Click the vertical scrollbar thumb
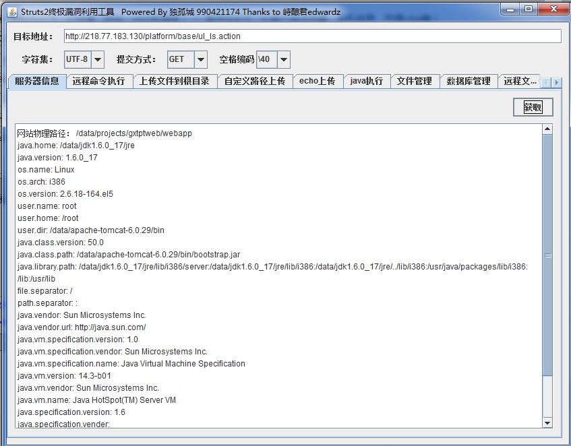Image resolution: width=571 pixels, height=446 pixels. tap(547, 255)
